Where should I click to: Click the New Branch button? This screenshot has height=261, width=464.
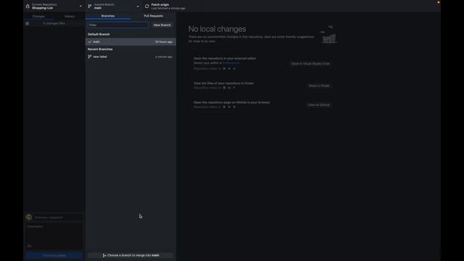(x=162, y=25)
